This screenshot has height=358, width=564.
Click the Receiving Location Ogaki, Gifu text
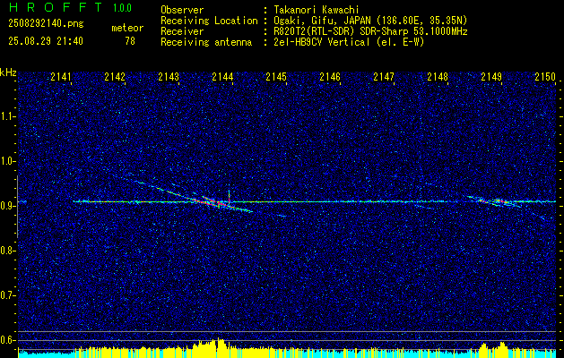click(370, 21)
